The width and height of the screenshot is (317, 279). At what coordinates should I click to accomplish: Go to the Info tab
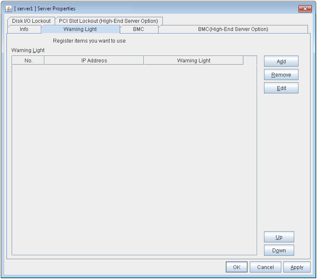tap(24, 29)
